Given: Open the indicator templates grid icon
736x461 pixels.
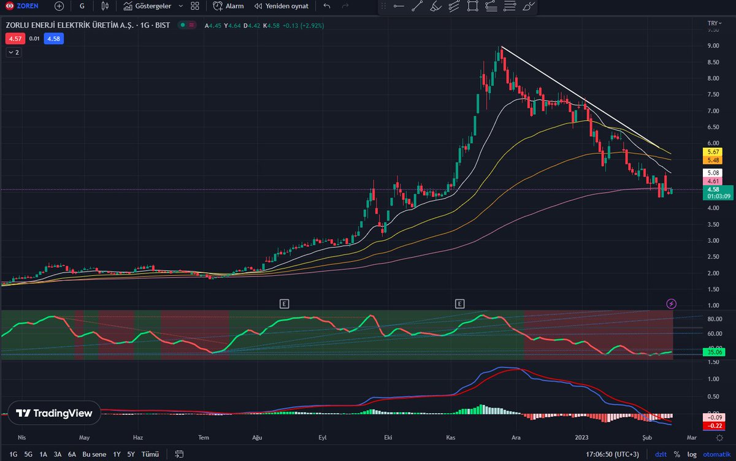Looking at the screenshot, I should pyautogui.click(x=195, y=6).
